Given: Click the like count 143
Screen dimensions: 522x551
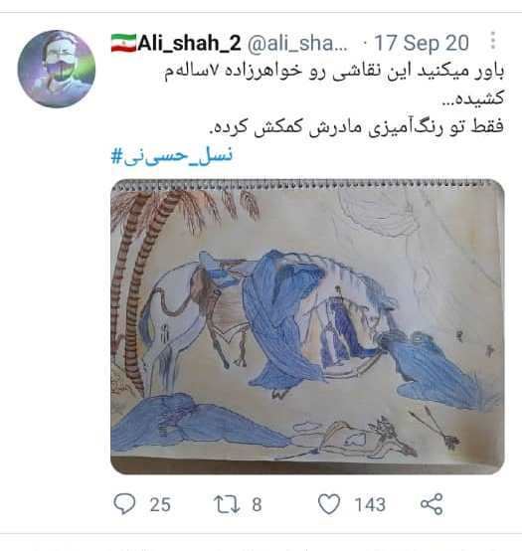Looking at the screenshot, I should pyautogui.click(x=370, y=504).
